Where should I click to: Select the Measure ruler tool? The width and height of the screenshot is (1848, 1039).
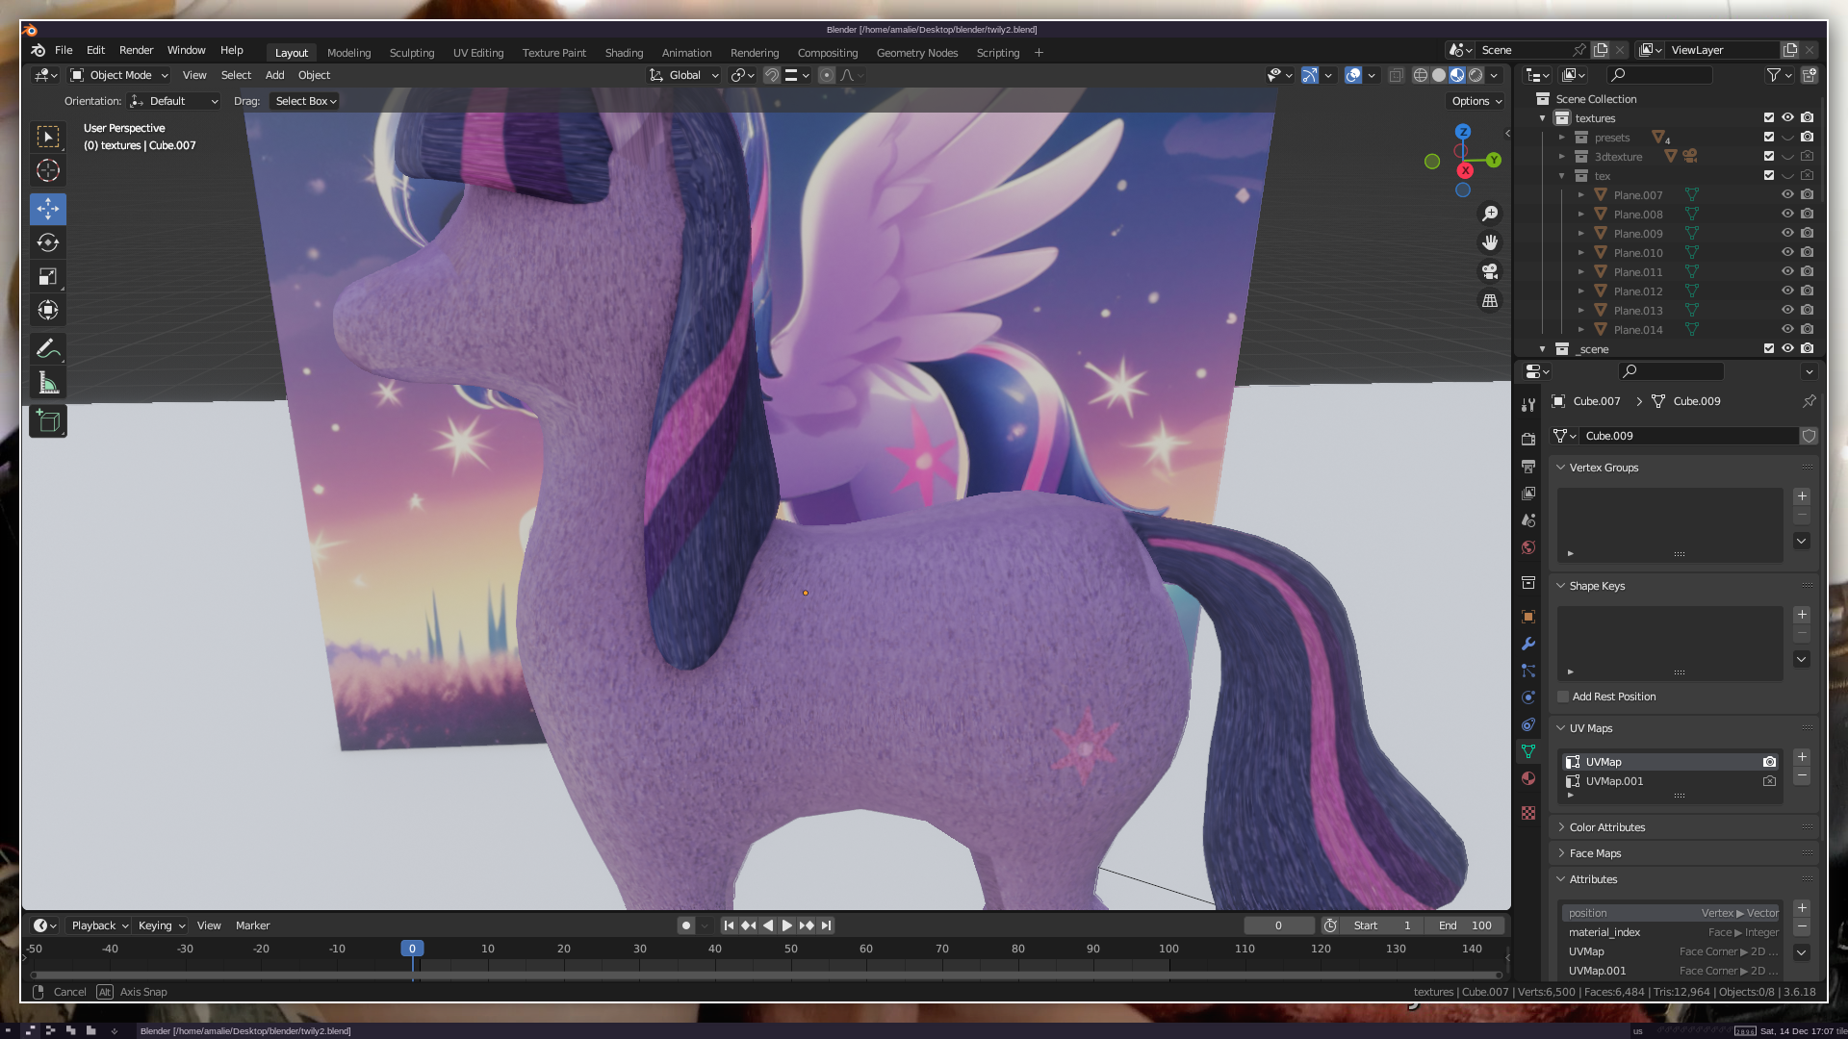[48, 384]
